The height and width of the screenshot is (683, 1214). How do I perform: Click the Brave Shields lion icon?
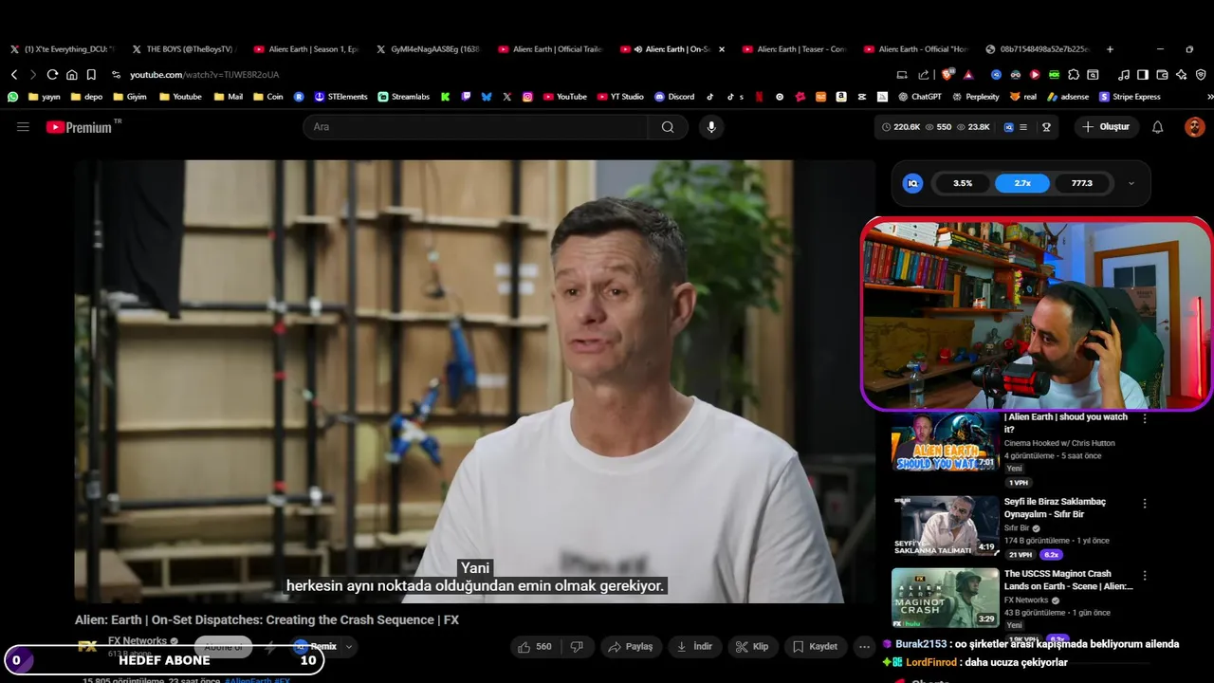947,75
